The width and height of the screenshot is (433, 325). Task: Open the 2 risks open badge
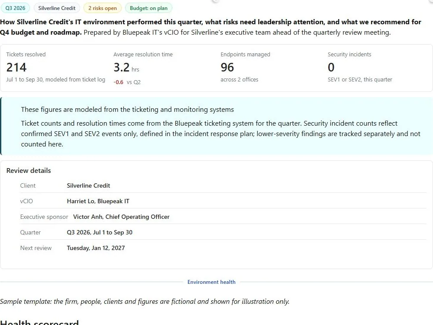point(103,8)
